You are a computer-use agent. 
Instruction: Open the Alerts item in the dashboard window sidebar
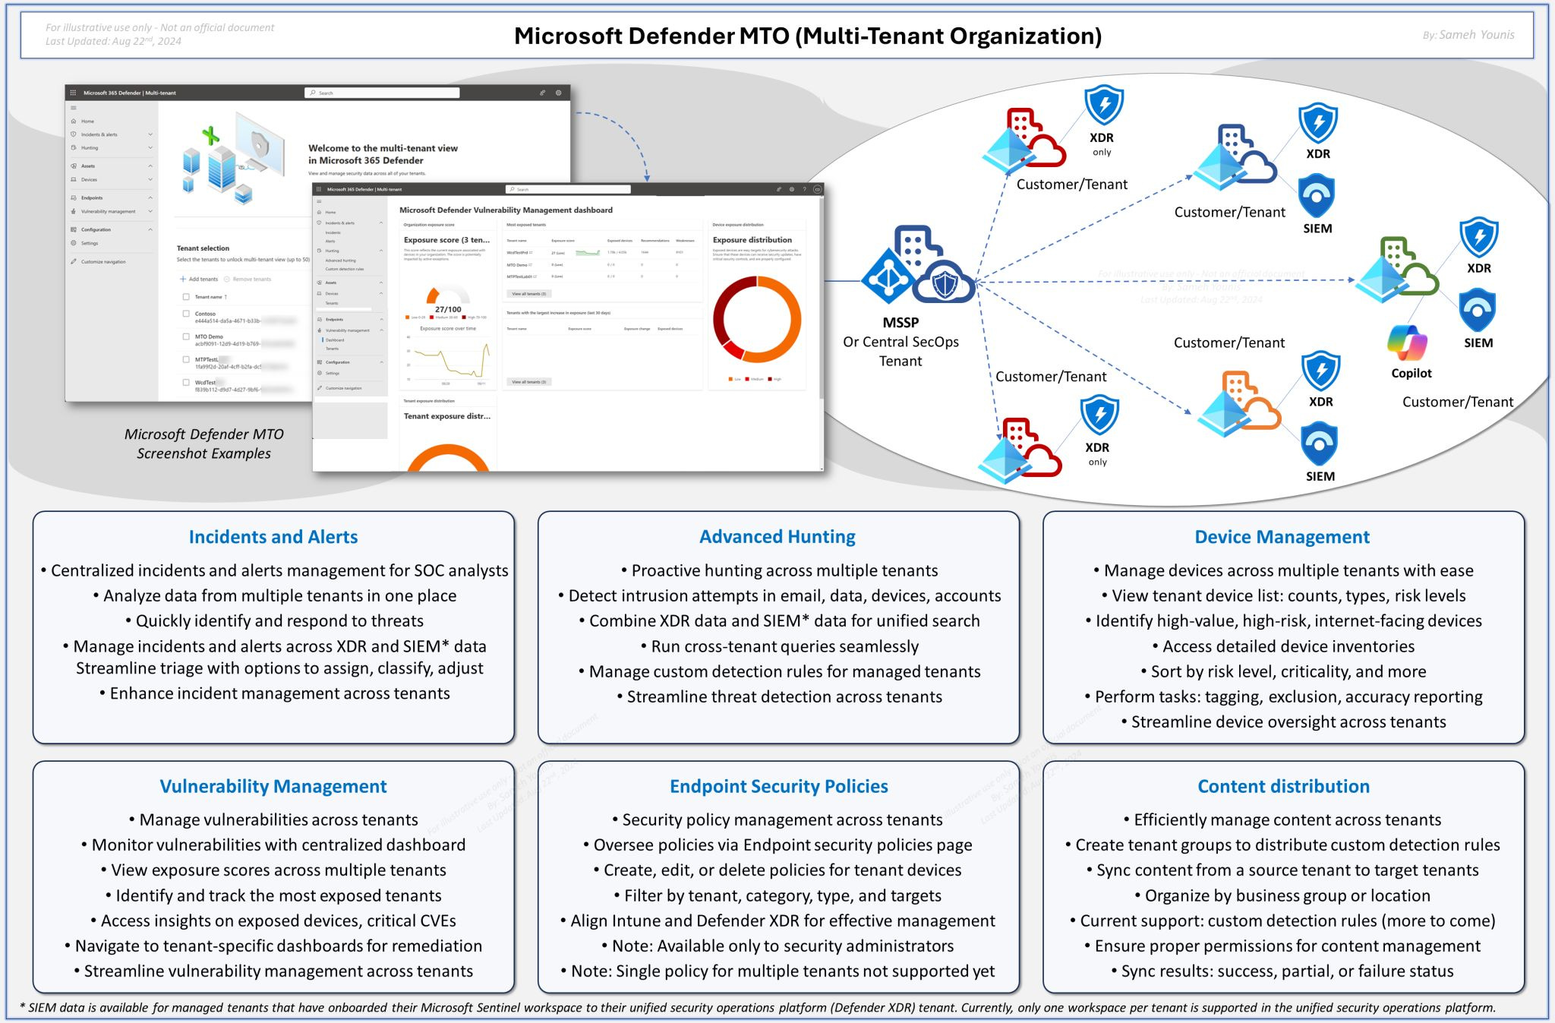[330, 241]
